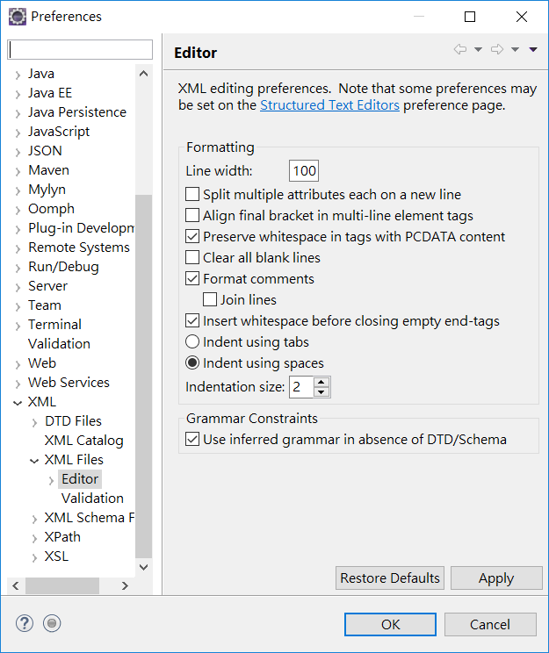Collapse the XML tree node
The image size is (549, 653).
(x=18, y=402)
